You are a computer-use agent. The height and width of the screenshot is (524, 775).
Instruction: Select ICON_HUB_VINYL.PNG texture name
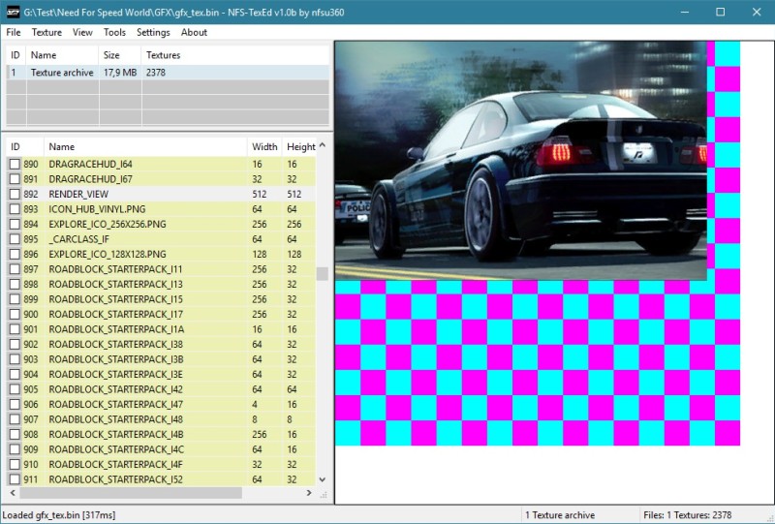98,209
